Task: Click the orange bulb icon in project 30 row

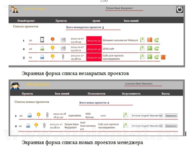Action: (53, 40)
